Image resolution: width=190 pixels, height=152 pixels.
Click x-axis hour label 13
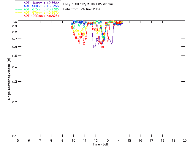pyautogui.click(x=107, y=140)
